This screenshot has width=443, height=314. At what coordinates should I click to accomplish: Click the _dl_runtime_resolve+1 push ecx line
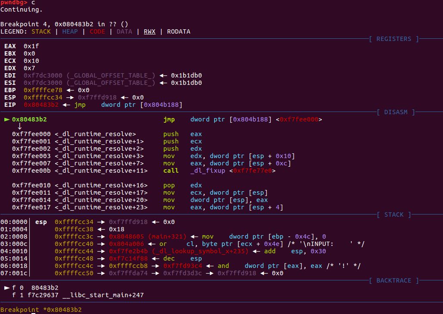click(107, 141)
